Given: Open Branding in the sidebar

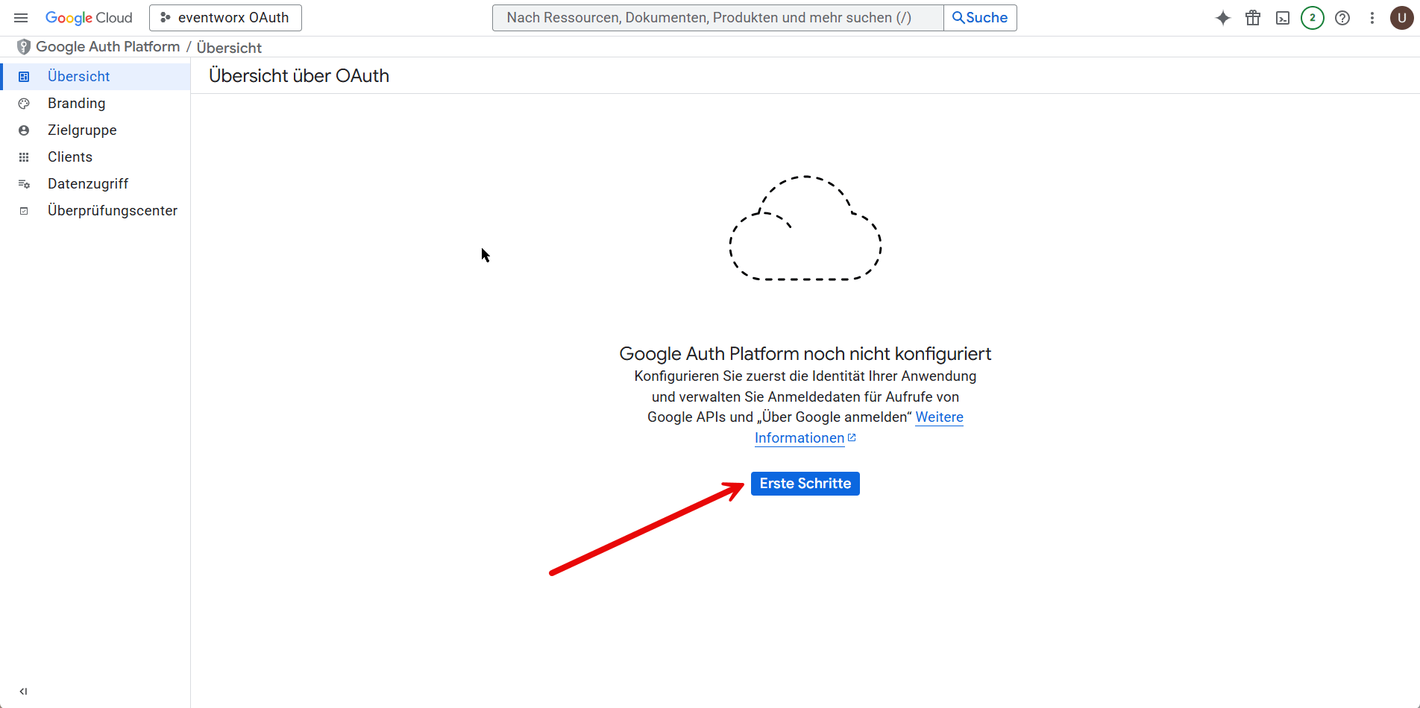Looking at the screenshot, I should pyautogui.click(x=95, y=104).
